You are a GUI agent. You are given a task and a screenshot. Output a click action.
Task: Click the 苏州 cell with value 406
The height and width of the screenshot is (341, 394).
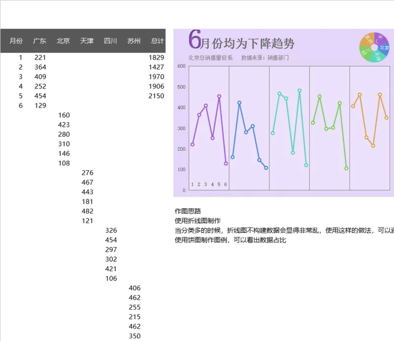tap(134, 288)
